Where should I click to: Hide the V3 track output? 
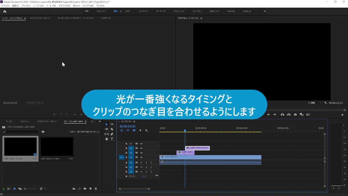(141, 148)
